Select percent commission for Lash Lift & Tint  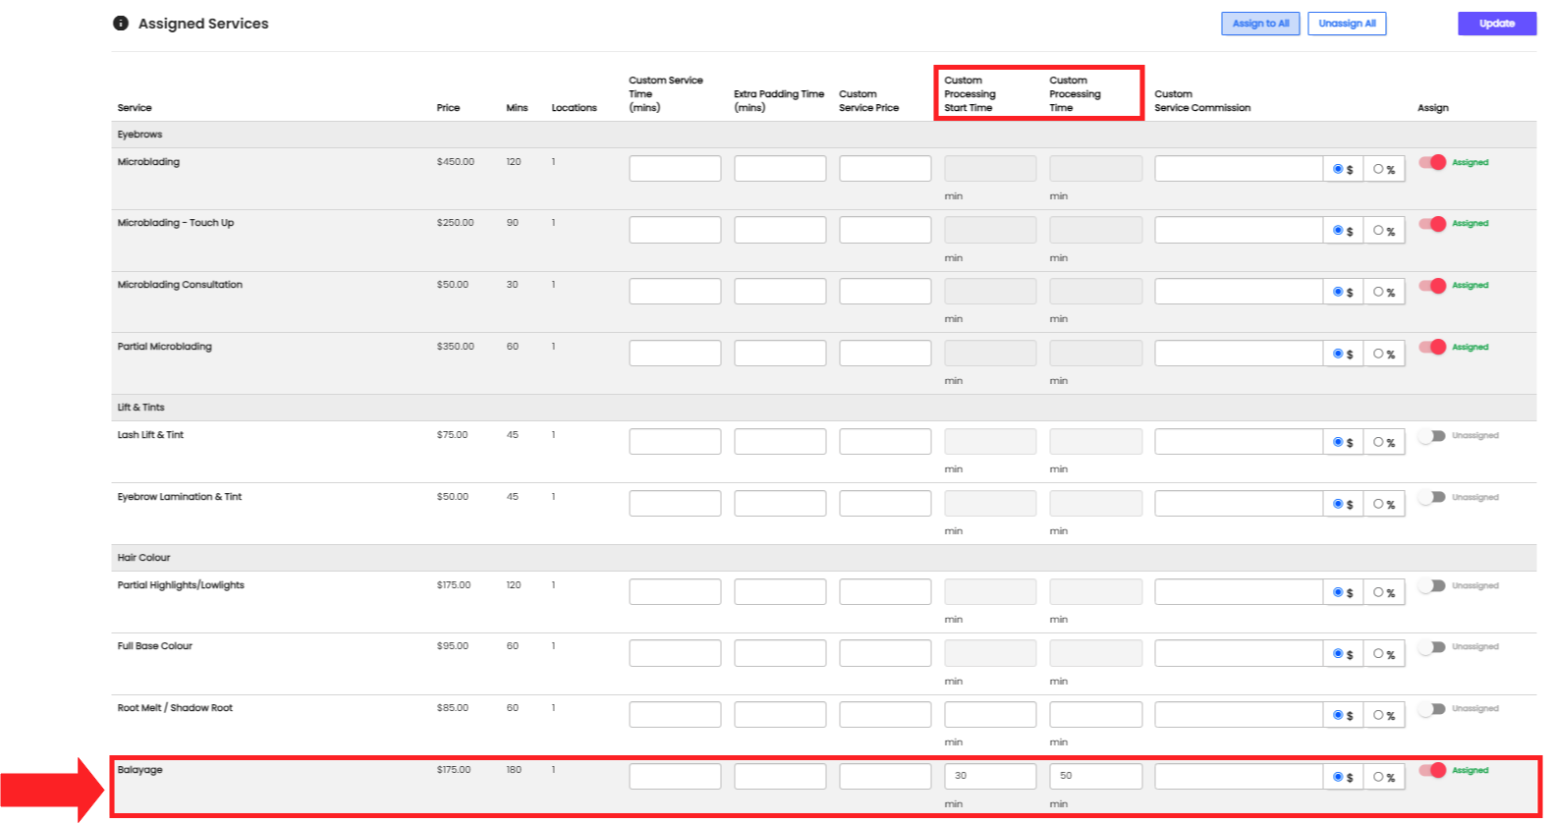click(x=1378, y=442)
